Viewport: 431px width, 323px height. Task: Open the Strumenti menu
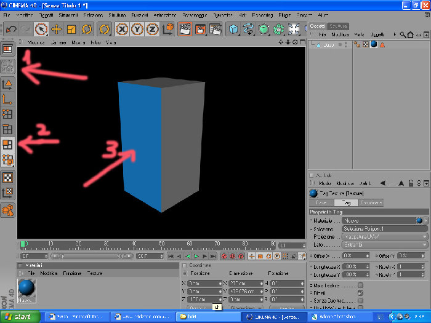point(68,15)
